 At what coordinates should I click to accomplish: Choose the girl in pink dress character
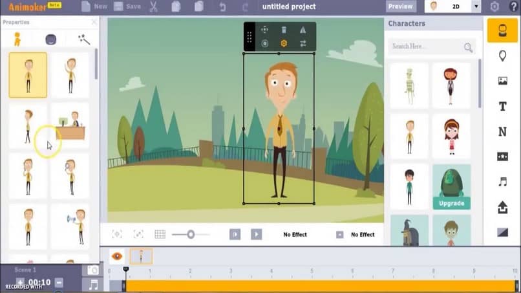tap(451, 136)
